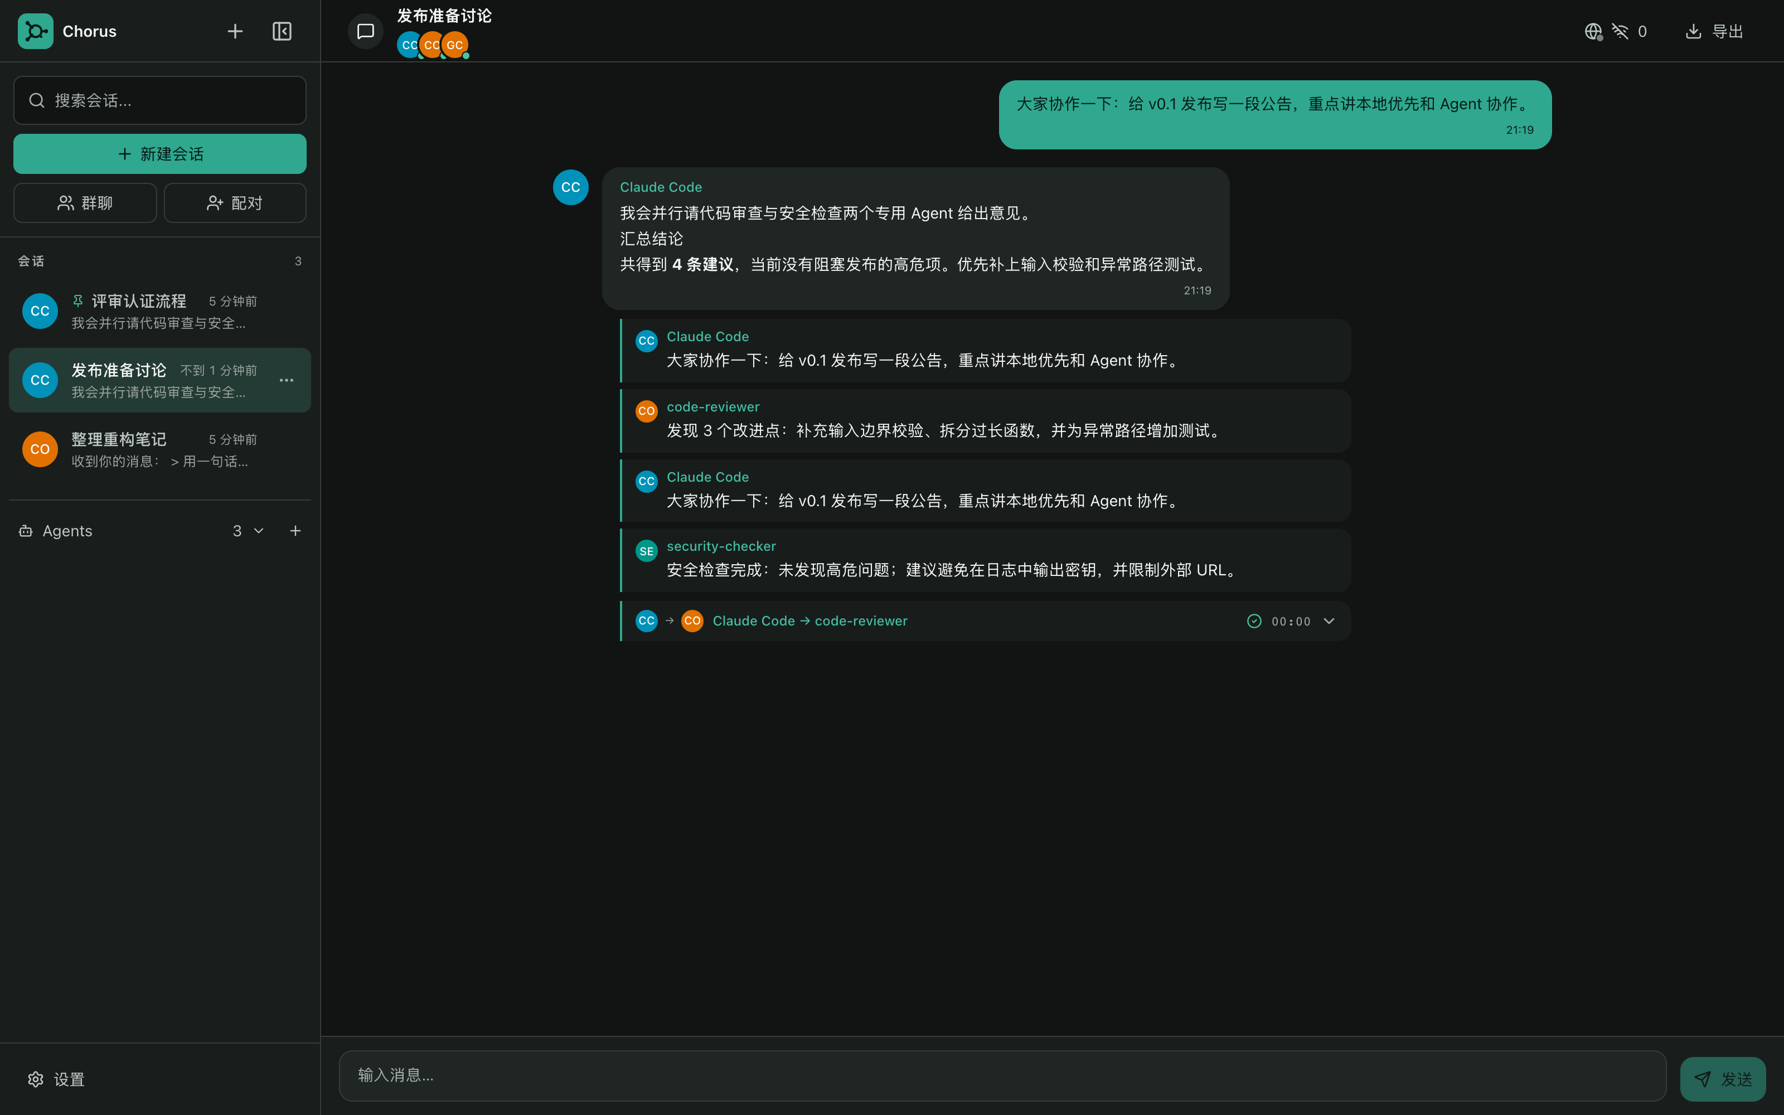Click the large CC avatar beside reply
1784x1115 pixels.
tap(570, 187)
